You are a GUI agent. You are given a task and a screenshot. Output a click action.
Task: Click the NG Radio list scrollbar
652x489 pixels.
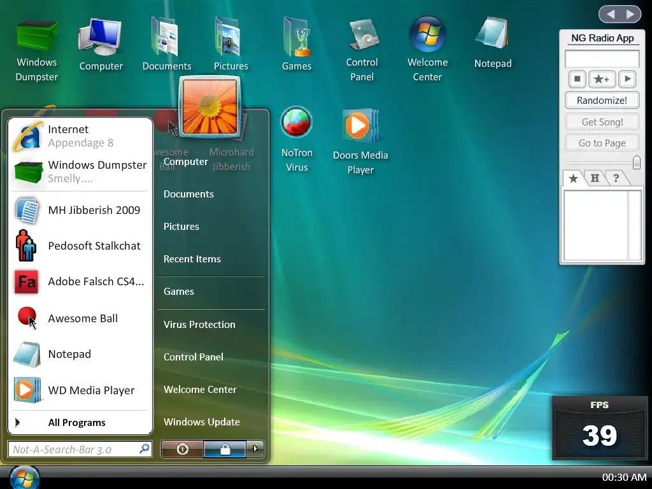point(634,225)
